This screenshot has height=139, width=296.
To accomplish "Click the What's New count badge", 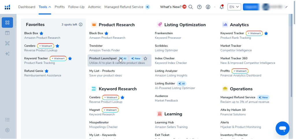I will tap(184, 7).
